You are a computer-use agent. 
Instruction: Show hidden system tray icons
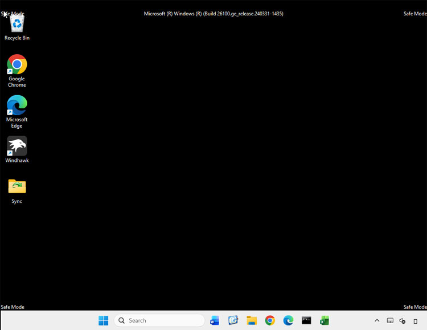(x=377, y=321)
